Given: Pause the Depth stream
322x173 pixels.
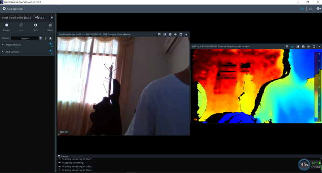Looking at the screenshot, I should coord(297,46).
